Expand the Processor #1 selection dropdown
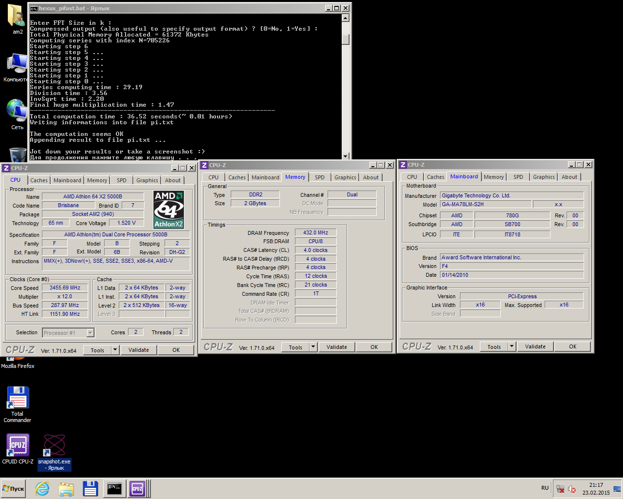623x499 pixels. 90,333
